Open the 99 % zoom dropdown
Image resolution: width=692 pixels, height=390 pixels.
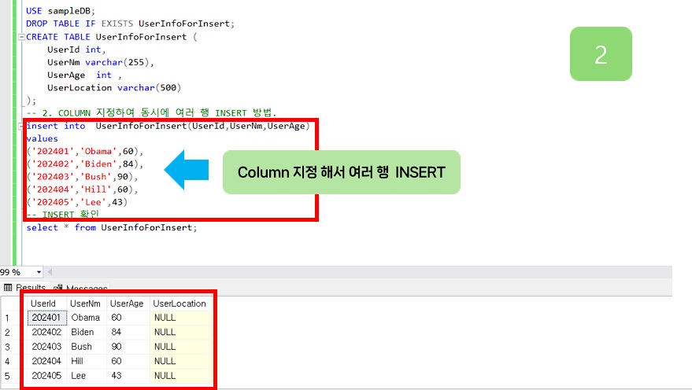[x=39, y=272]
